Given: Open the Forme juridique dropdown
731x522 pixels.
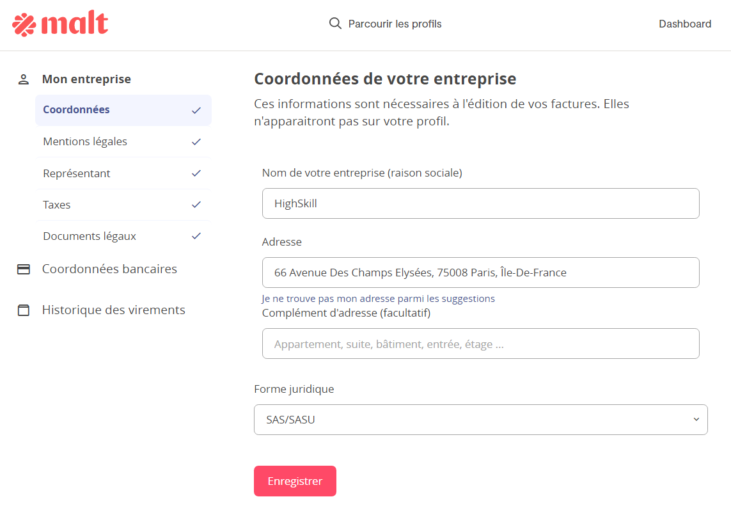Looking at the screenshot, I should click(x=481, y=420).
